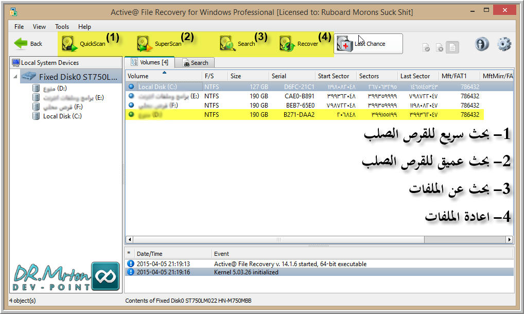
Task: Click serial B271-DAA2 cell
Action: [299, 115]
